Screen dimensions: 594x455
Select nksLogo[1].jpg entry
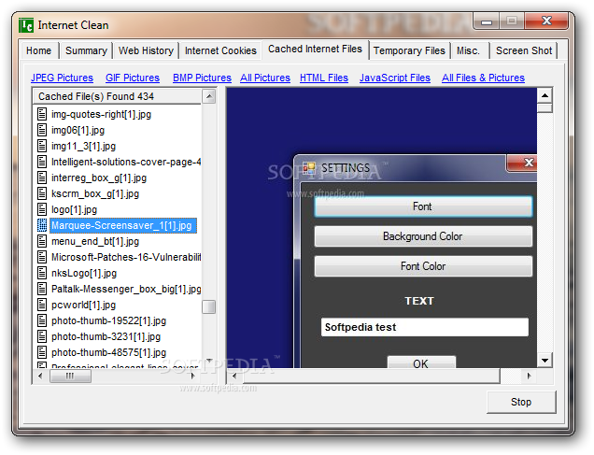pos(84,273)
